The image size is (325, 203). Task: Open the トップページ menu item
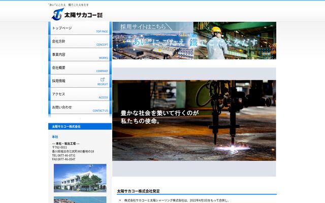coord(80,28)
